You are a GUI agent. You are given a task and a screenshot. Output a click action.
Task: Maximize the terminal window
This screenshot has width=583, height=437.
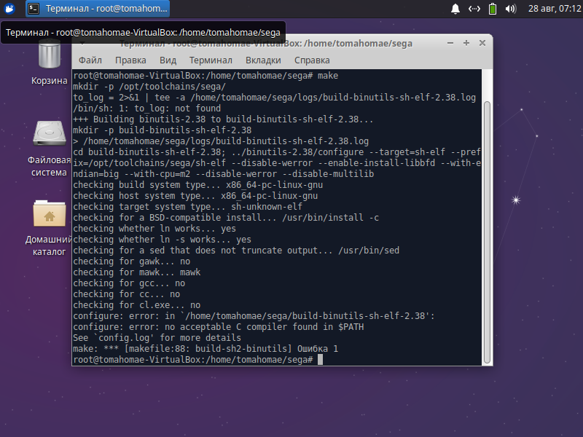tap(466, 43)
